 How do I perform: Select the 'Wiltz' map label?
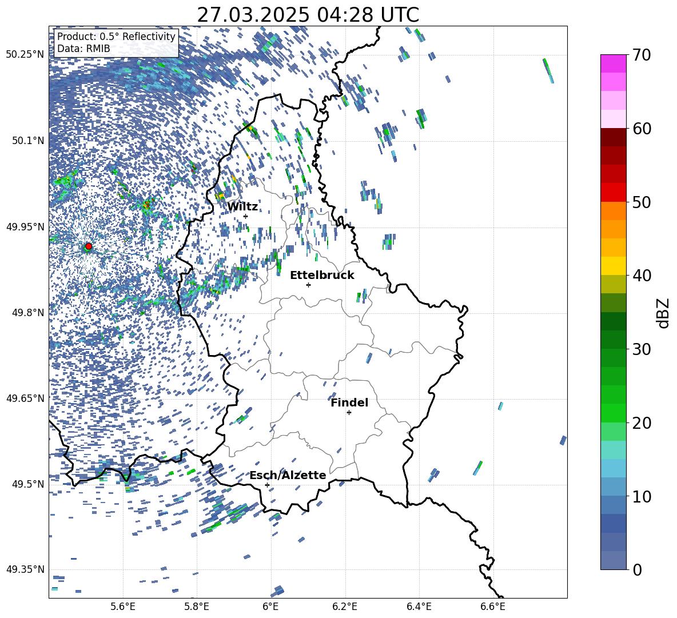pos(242,206)
